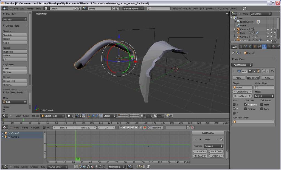This screenshot has width=281, height=170.
Task: Enable the Positive direction checkbox
Action: (x=246, y=109)
